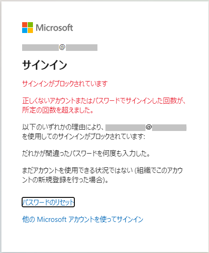Image resolution: width=209 pixels, height=253 pixels.
Task: Click the blue square of Microsoft logo
Action: [x=24, y=30]
